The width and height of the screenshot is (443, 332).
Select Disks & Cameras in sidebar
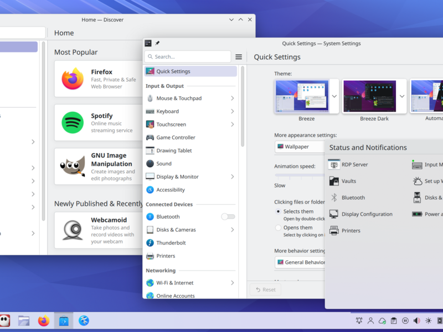190,230
